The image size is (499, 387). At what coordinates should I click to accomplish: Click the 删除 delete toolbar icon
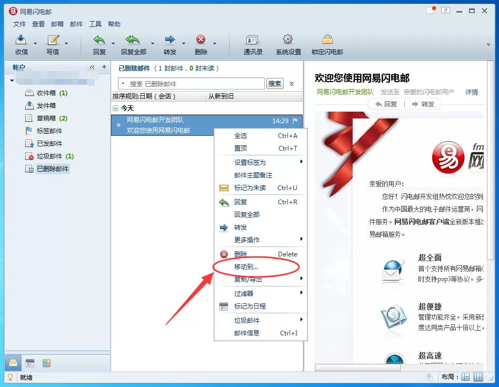point(201,40)
